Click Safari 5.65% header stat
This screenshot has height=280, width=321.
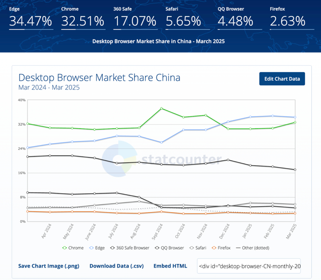(188, 18)
